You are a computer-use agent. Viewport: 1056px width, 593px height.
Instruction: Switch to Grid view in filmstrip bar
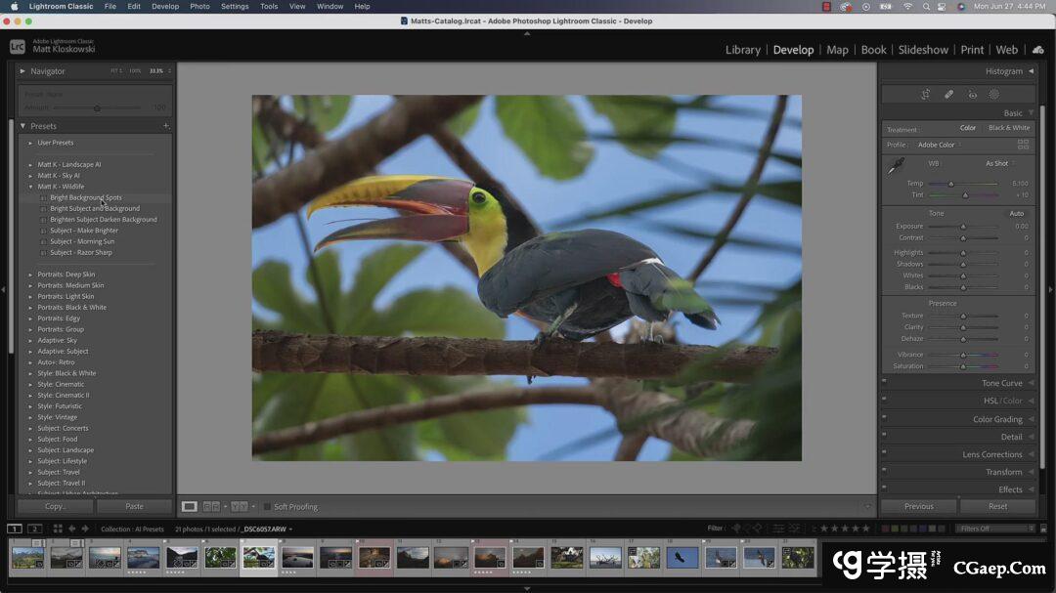tap(58, 529)
